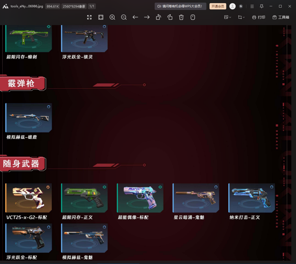Click the 纳米打击-正义 caption text

(x=245, y=217)
